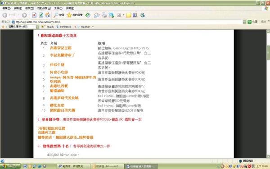Viewport: 270px width, 169px height.
Task: Go to the Home page icon
Action: point(48,15)
